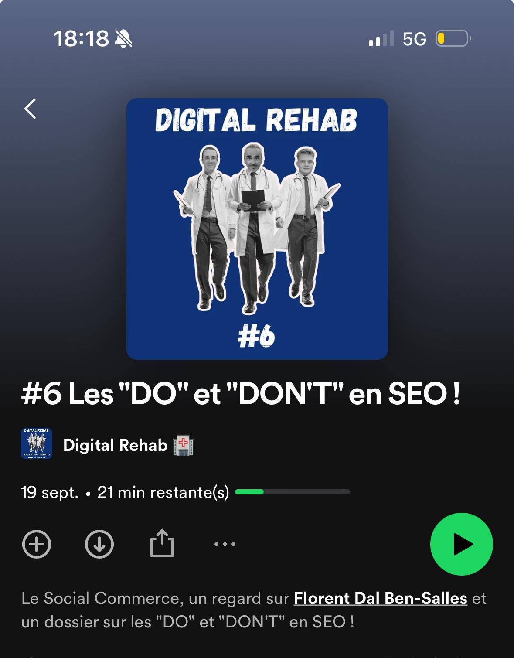This screenshot has width=514, height=658.
Task: Tap the 5G network indicator
Action: click(414, 39)
